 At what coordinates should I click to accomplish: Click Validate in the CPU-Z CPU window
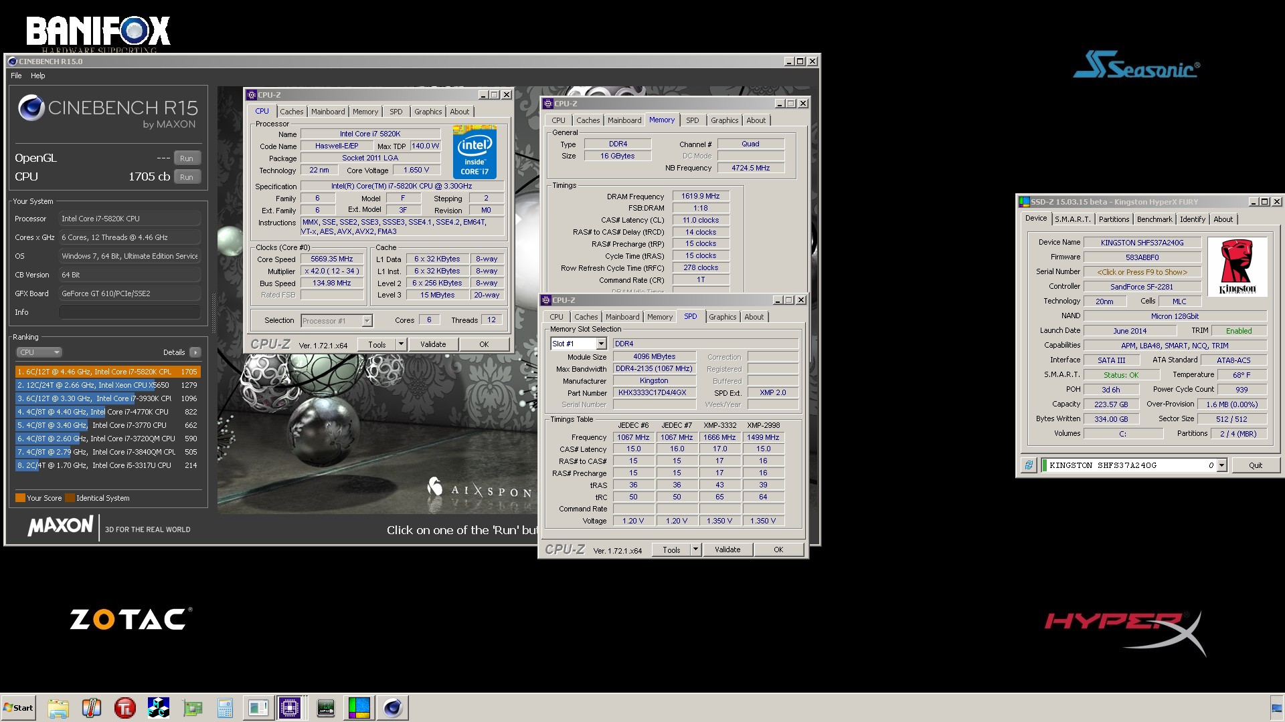point(433,344)
